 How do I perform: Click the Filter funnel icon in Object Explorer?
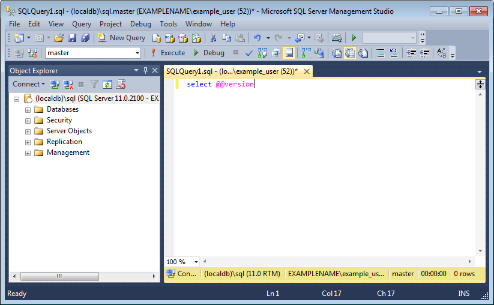[94, 85]
